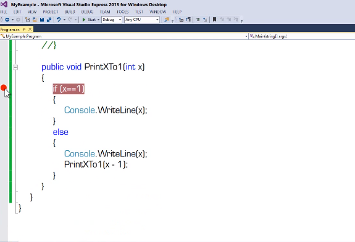Open the Main(string[] args) member dropdown
355x242 pixels.
(302, 36)
